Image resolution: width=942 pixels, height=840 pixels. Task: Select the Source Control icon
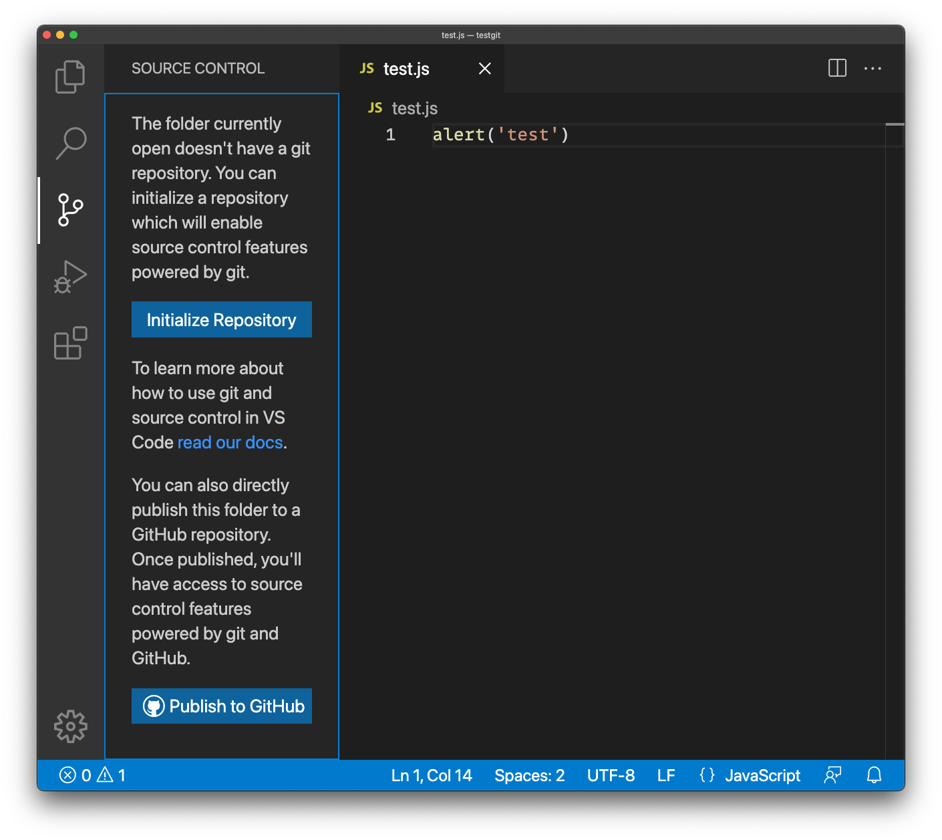coord(69,210)
